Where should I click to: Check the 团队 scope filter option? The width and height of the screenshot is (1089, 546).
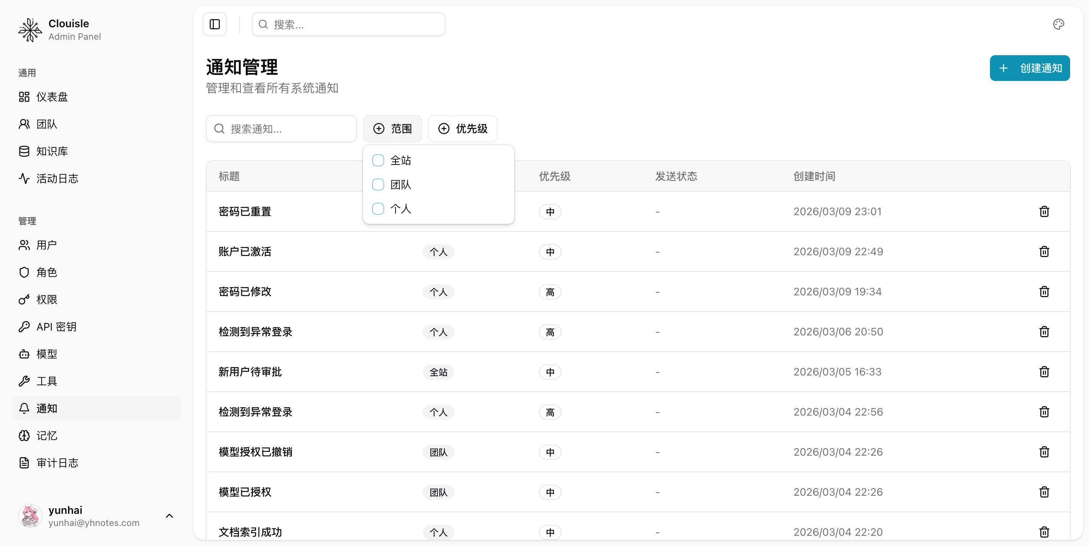point(378,185)
